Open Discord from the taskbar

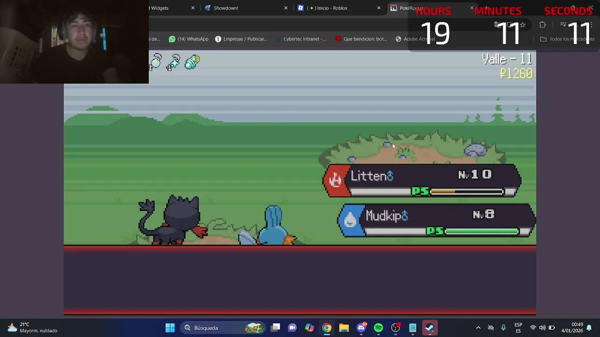tap(361, 328)
